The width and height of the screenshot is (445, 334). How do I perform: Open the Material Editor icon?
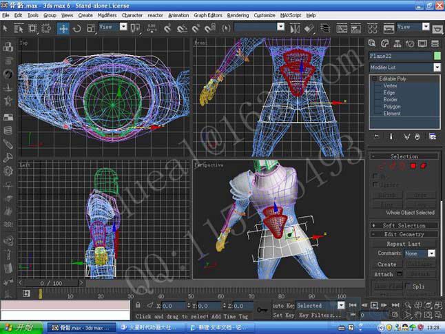coord(373,28)
